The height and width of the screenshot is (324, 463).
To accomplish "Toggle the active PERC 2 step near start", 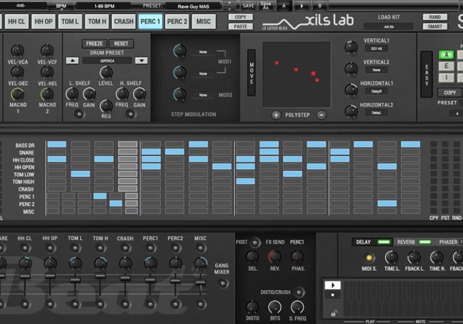I will click(116, 203).
